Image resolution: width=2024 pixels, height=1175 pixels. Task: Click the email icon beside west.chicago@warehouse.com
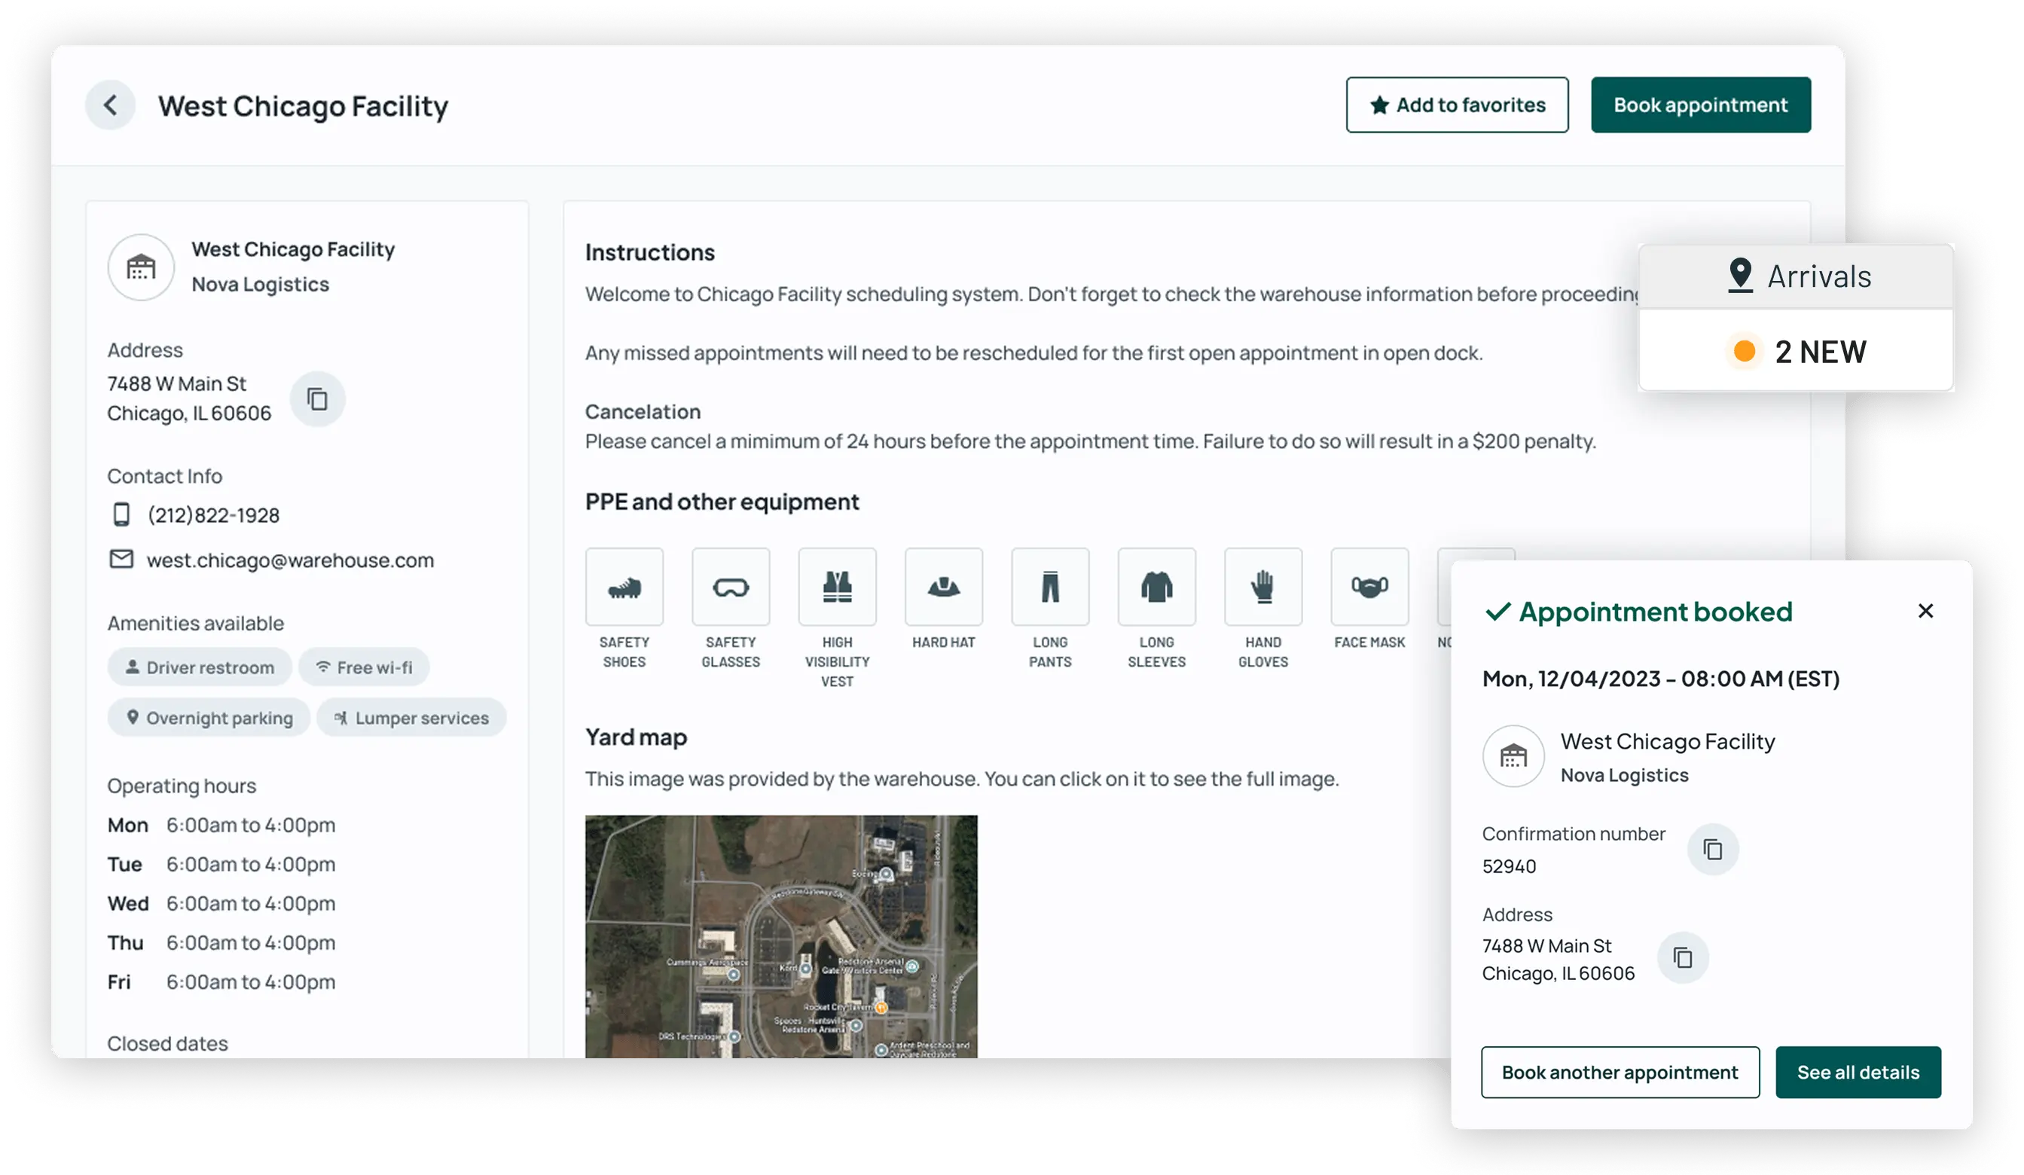coord(121,560)
